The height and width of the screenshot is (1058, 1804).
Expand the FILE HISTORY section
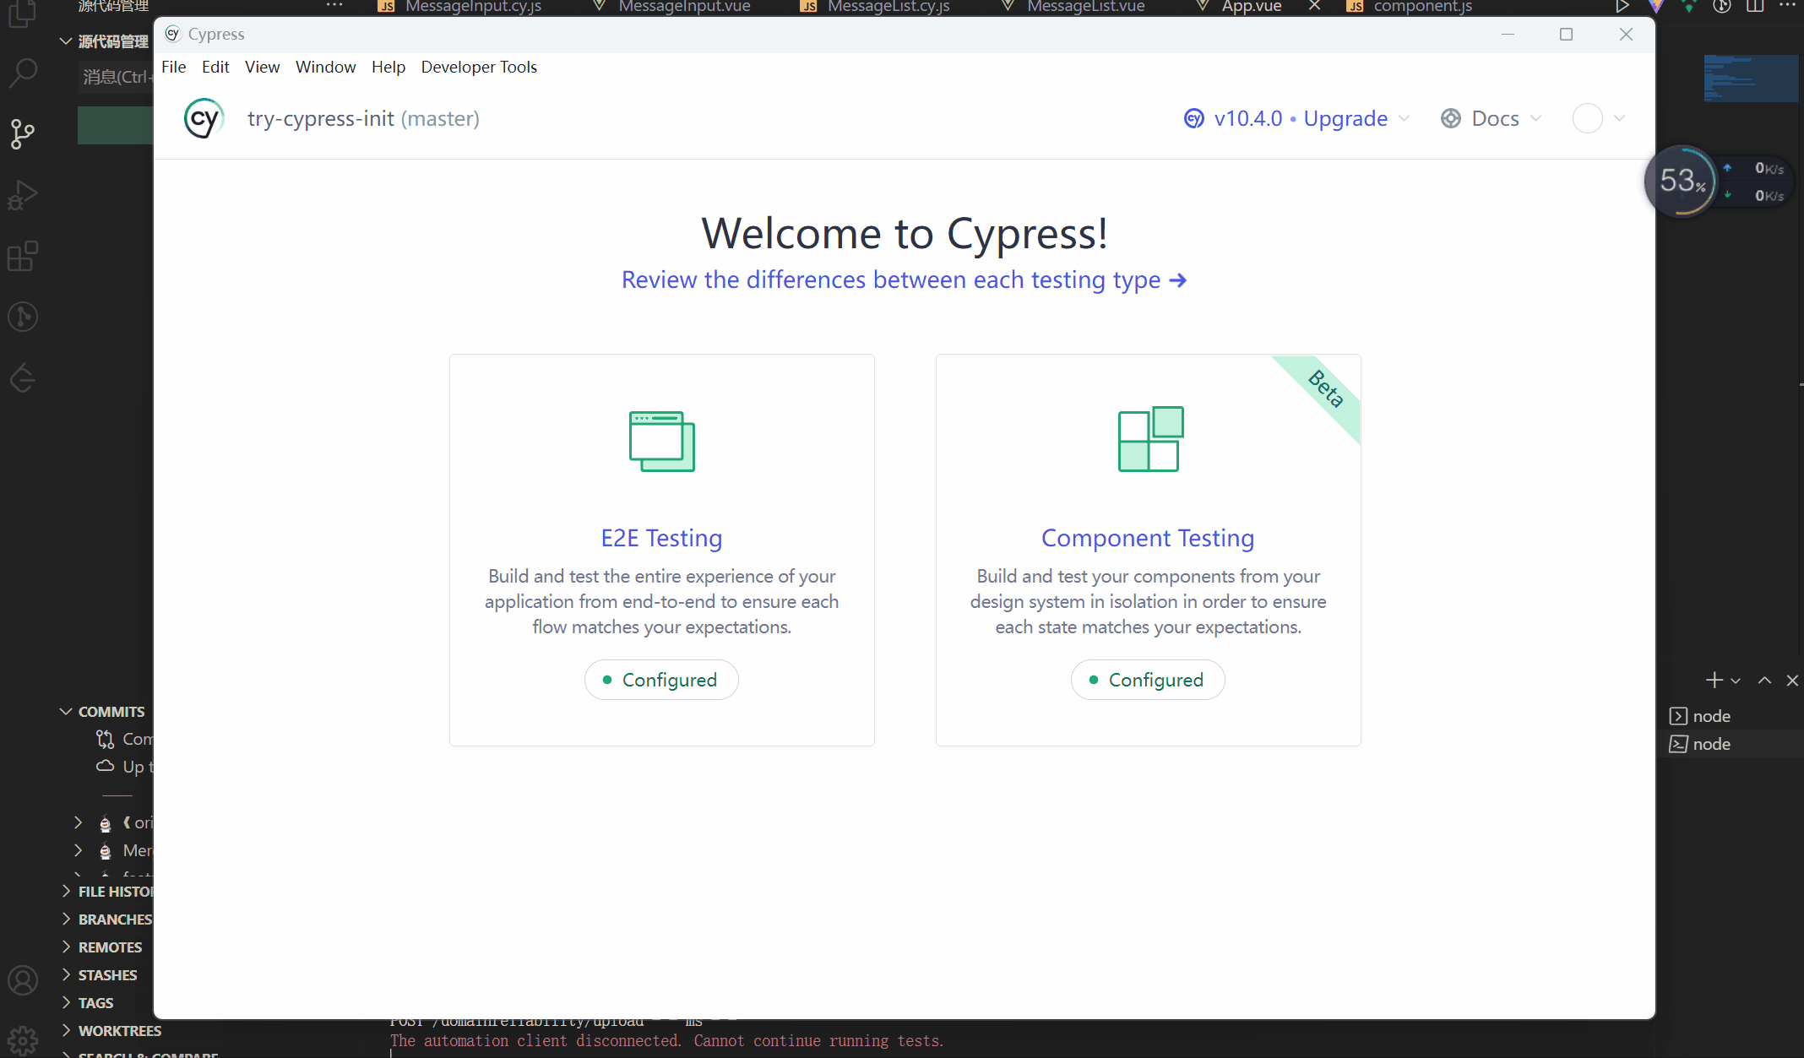[x=106, y=892]
